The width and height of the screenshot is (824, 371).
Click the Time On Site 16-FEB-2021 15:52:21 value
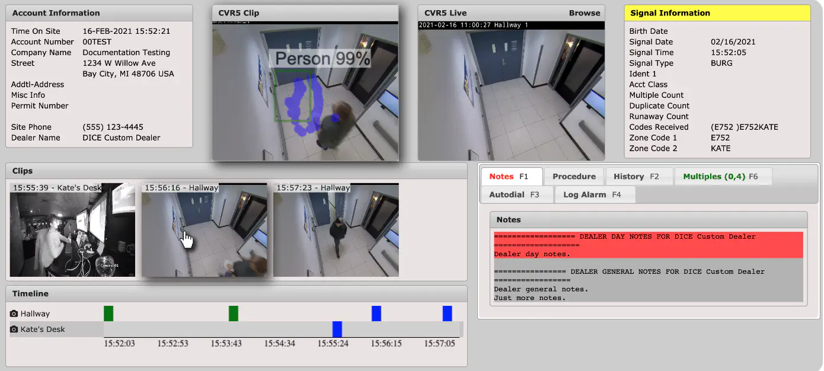[x=126, y=31]
